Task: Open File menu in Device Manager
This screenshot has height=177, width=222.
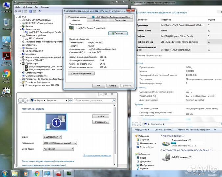Action: click(x=18, y=7)
